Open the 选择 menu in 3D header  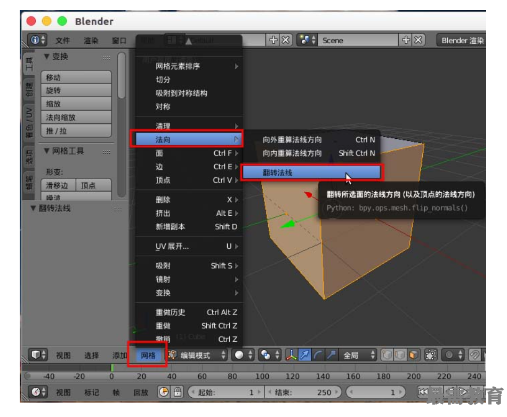click(x=91, y=355)
